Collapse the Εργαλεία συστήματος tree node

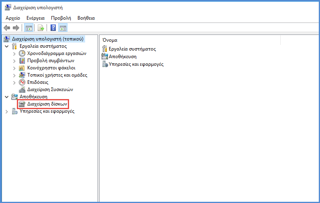click(7, 46)
